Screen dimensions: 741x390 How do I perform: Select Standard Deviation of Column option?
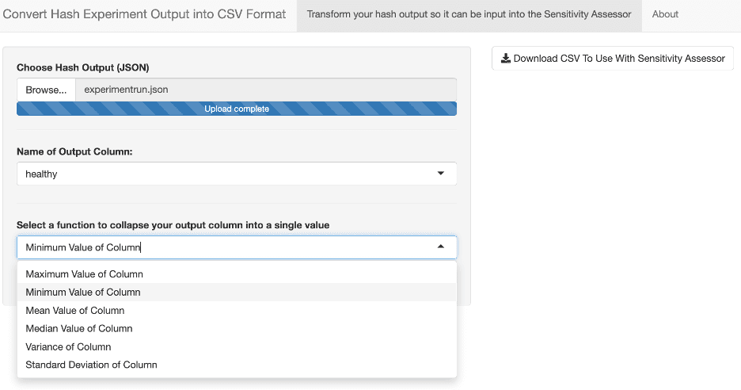91,365
